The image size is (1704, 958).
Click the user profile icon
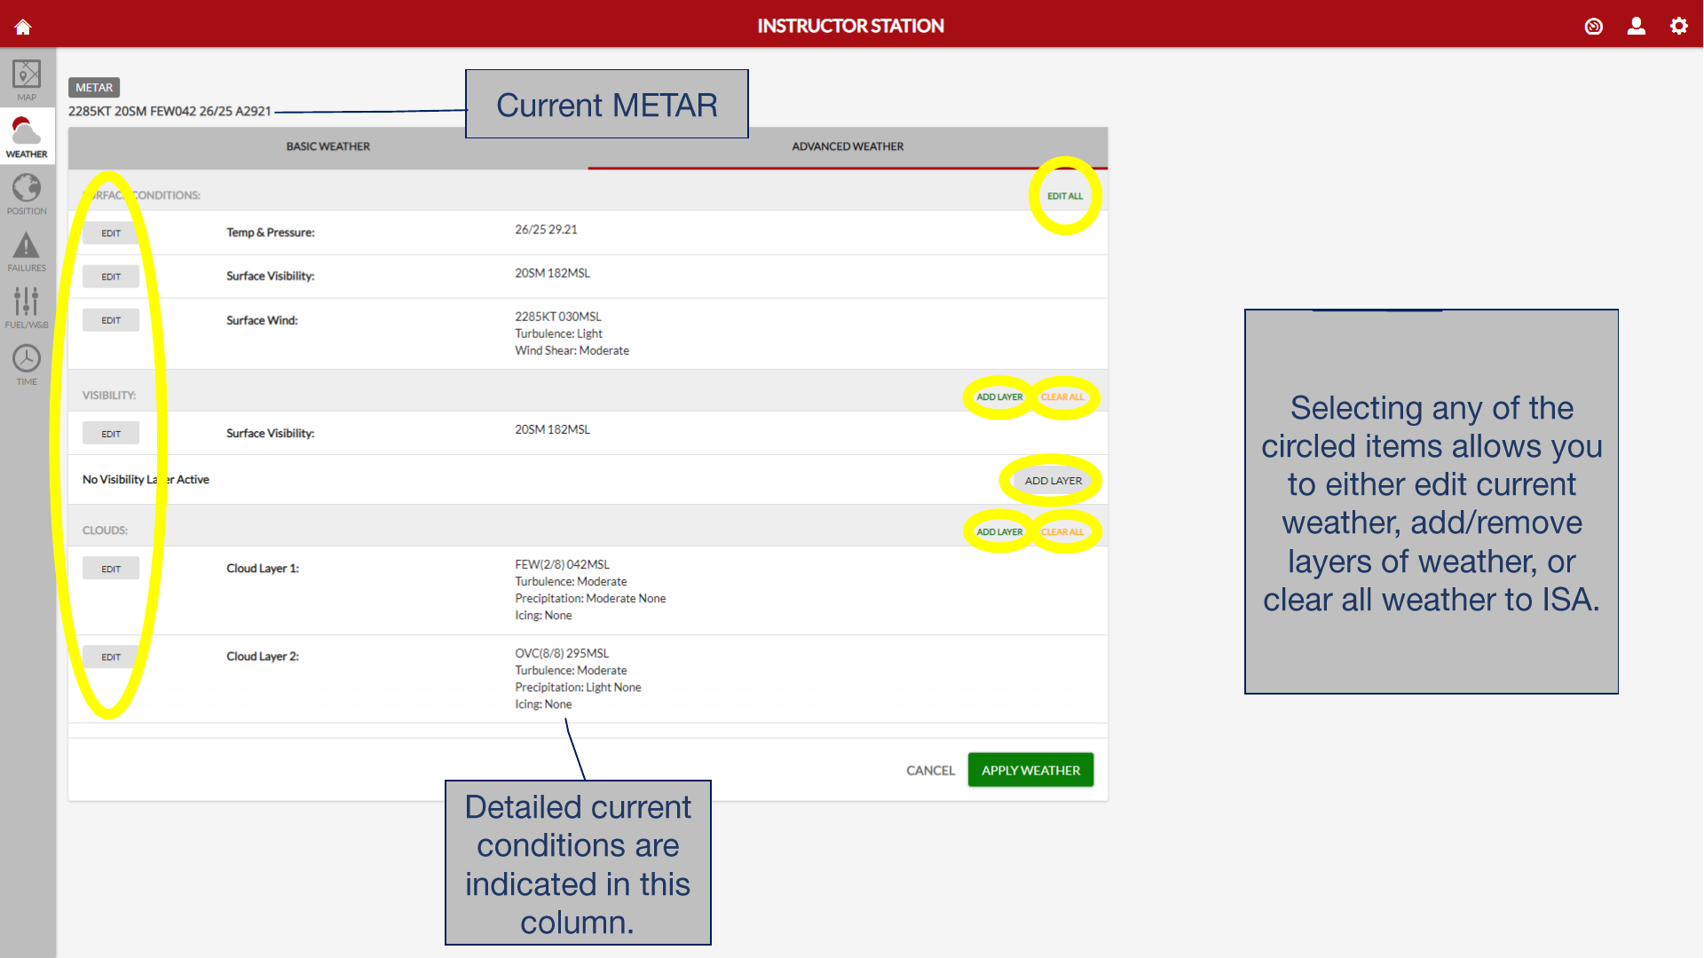1636,26
